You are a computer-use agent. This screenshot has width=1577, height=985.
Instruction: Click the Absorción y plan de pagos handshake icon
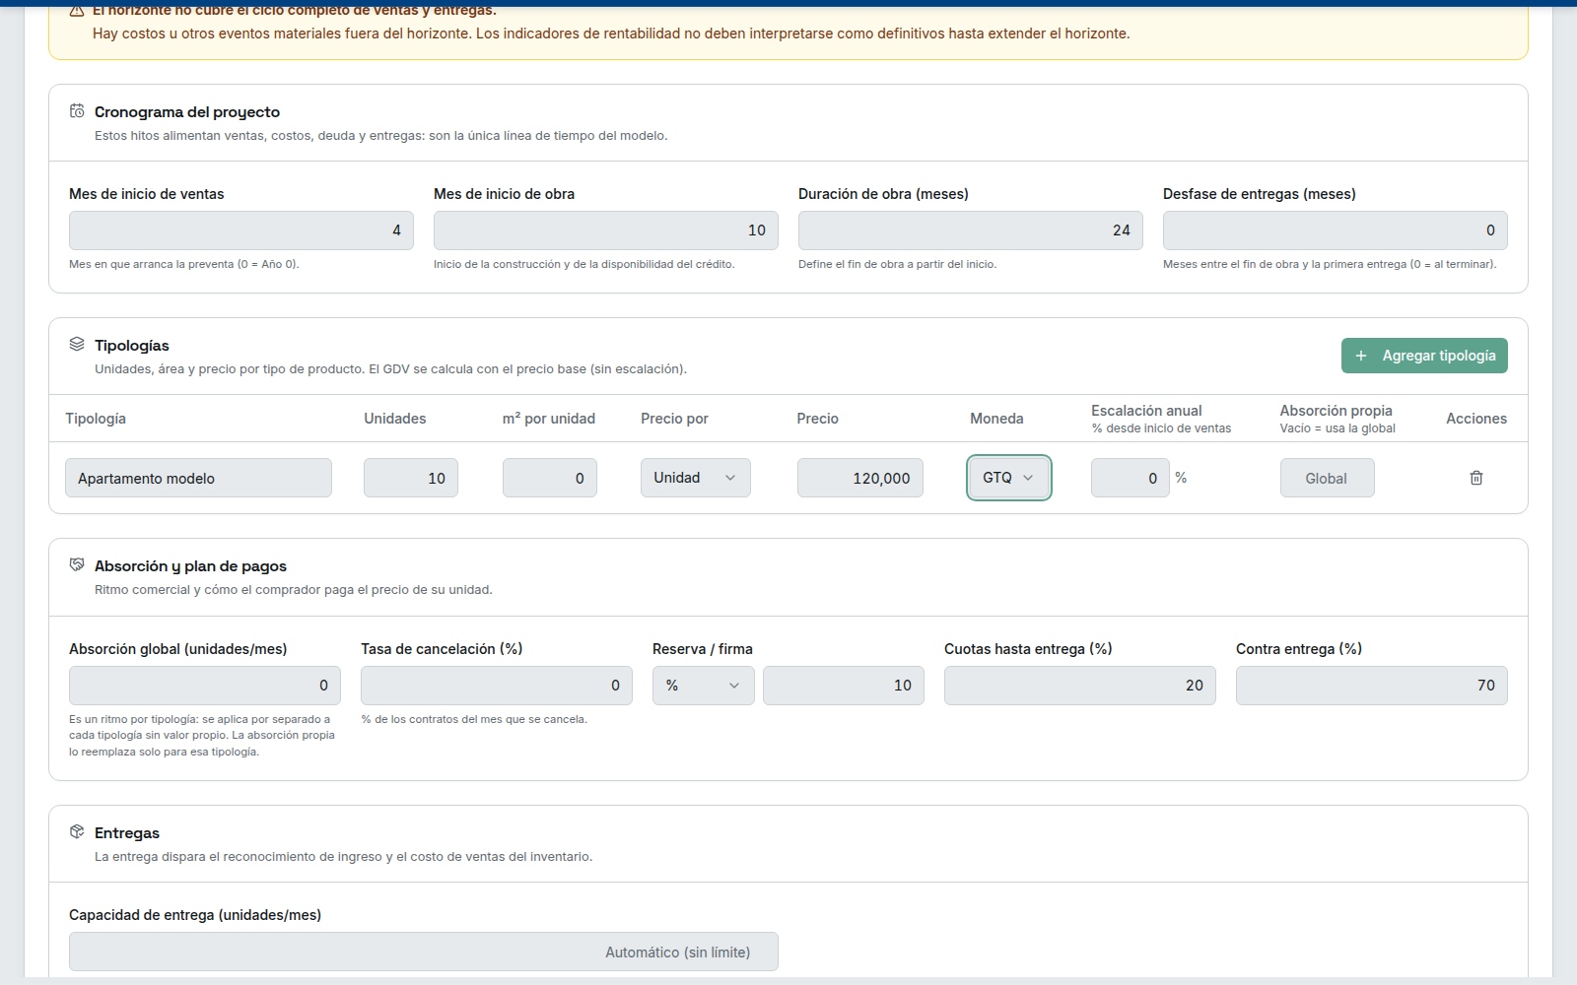(x=77, y=564)
